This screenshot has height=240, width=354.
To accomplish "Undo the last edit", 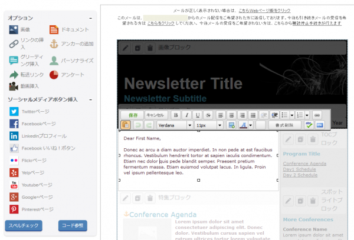I will [x=137, y=125].
